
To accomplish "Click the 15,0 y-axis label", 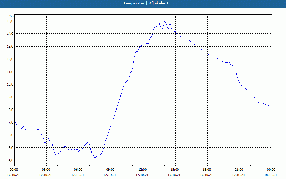I will [10, 21].
